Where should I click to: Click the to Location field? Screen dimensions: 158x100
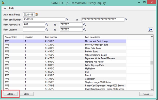click(x=71, y=30)
